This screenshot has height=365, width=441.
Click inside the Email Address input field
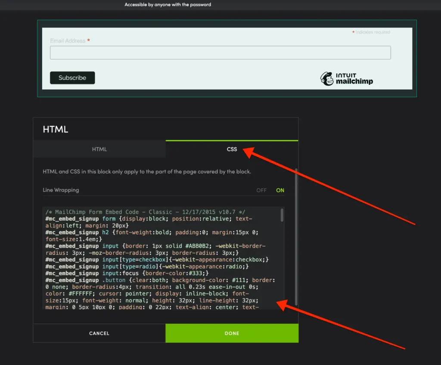[x=221, y=52]
